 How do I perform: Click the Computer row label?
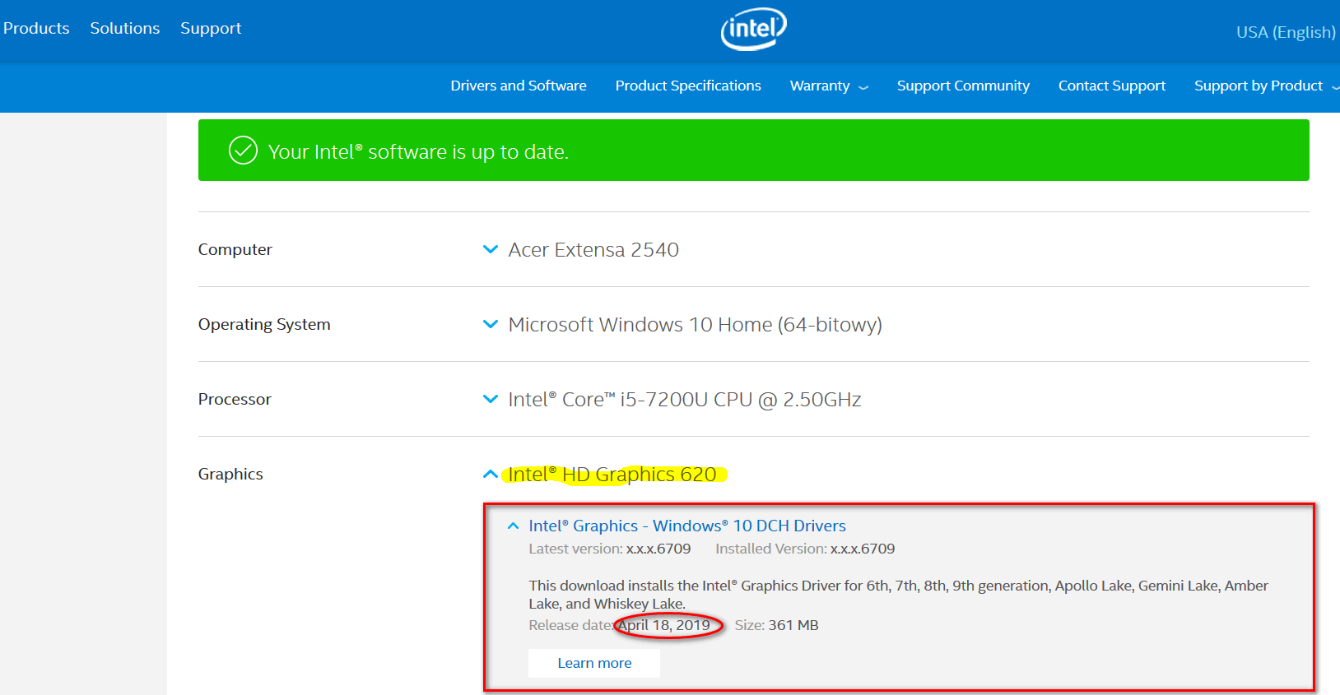click(235, 249)
